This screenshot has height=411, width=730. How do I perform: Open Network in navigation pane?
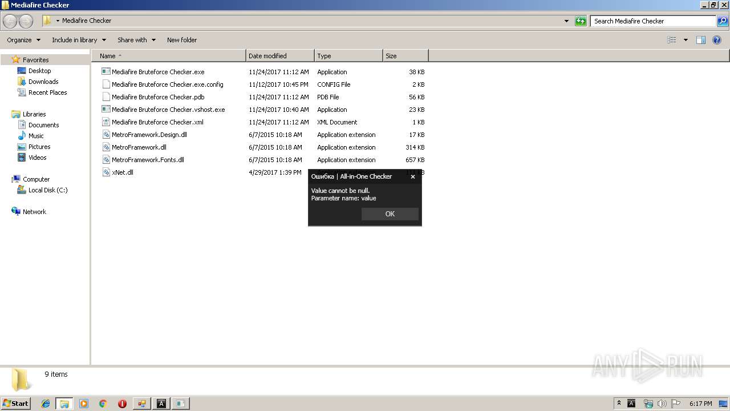(34, 212)
